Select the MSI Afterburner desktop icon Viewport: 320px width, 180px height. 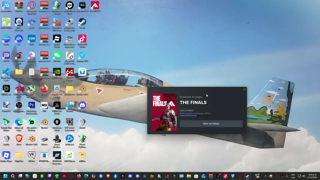click(31, 91)
